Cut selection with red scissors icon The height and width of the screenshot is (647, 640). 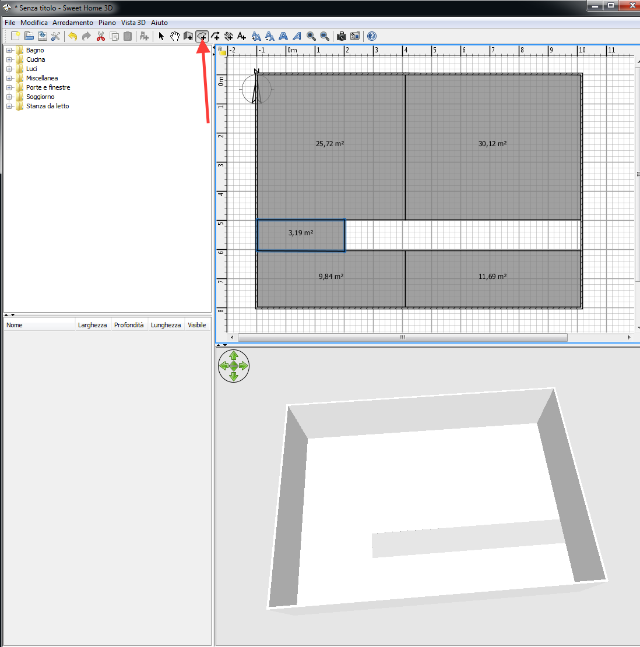(x=101, y=36)
